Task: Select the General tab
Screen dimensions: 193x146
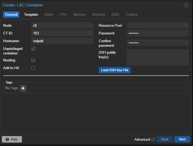Action: [x=11, y=14]
